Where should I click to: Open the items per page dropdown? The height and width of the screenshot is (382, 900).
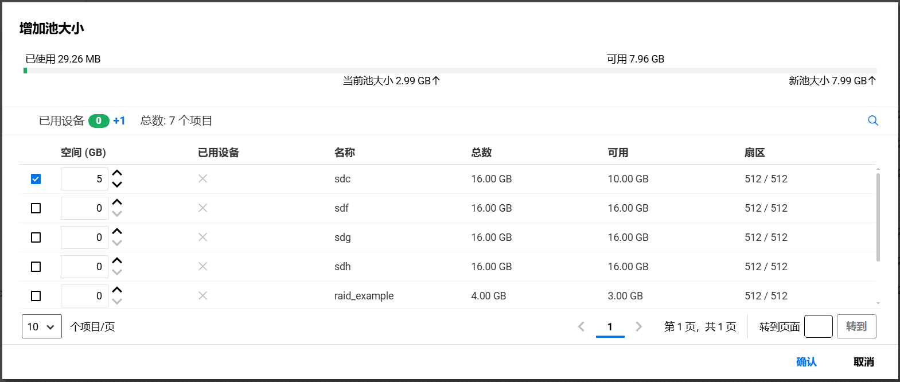[42, 326]
